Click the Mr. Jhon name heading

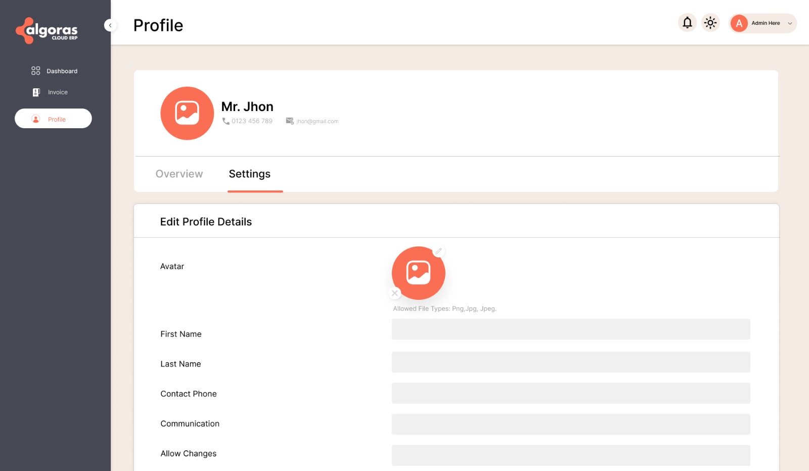click(247, 107)
